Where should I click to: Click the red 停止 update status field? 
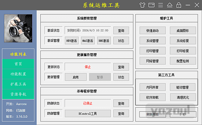(88, 67)
